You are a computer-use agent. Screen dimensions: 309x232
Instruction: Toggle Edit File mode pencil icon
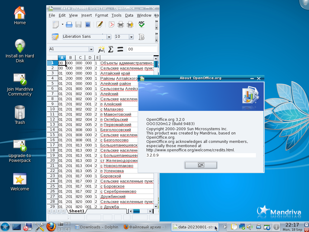click(100, 25)
